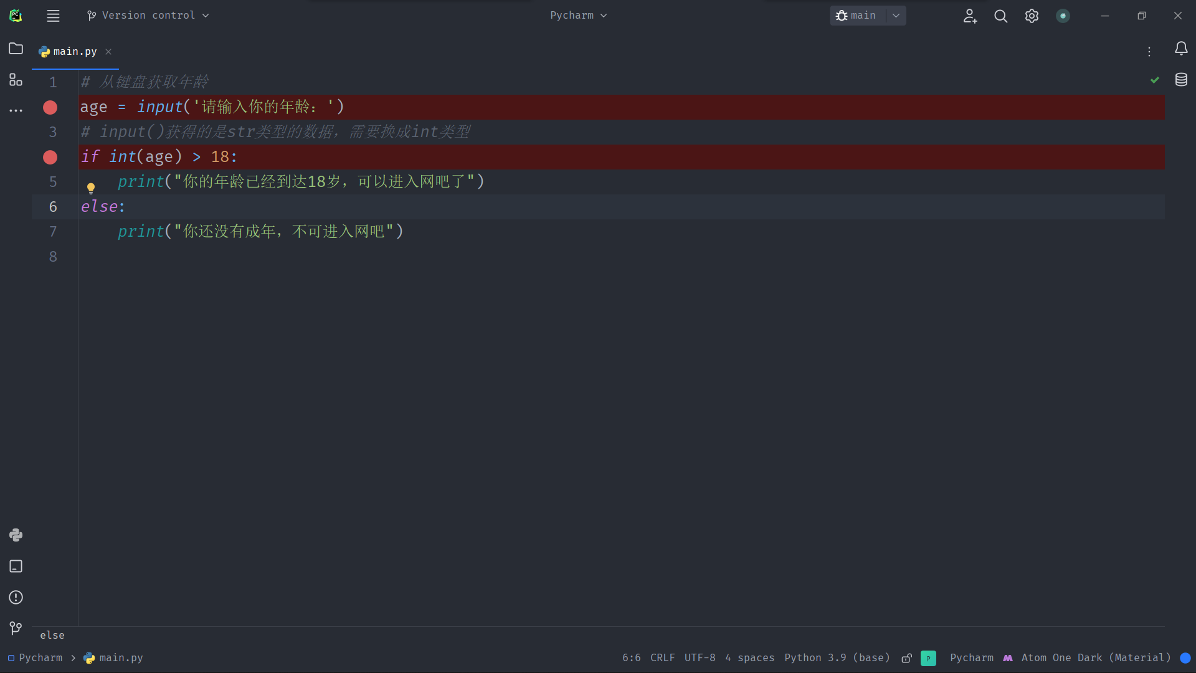Open the Database tool window
This screenshot has width=1196, height=673.
[x=1181, y=80]
